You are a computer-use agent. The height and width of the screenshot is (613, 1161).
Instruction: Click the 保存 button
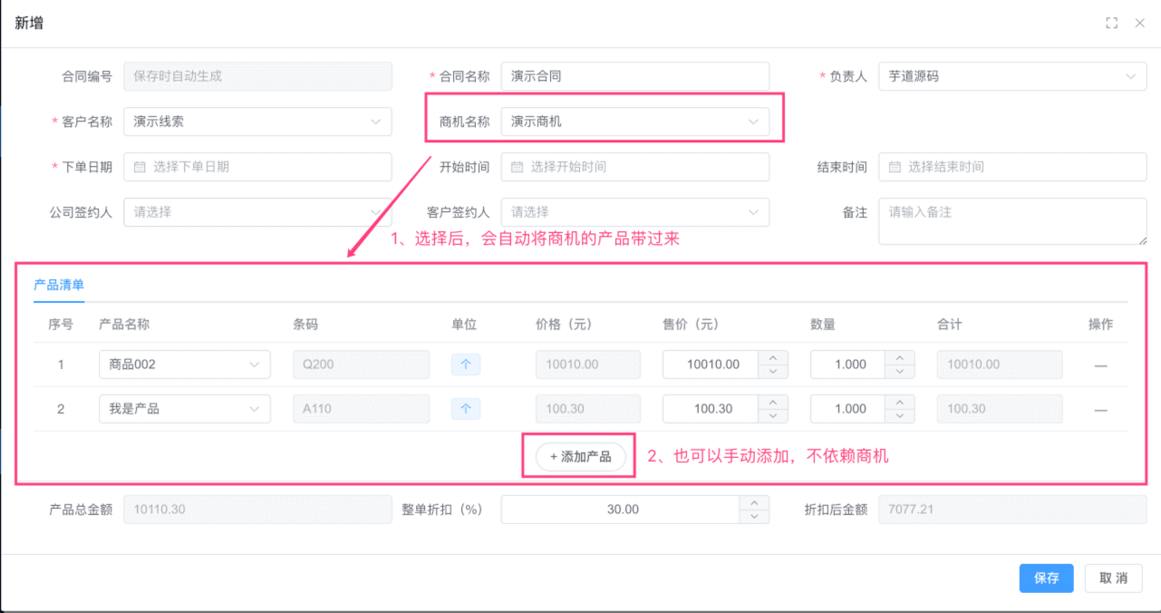click(1046, 578)
